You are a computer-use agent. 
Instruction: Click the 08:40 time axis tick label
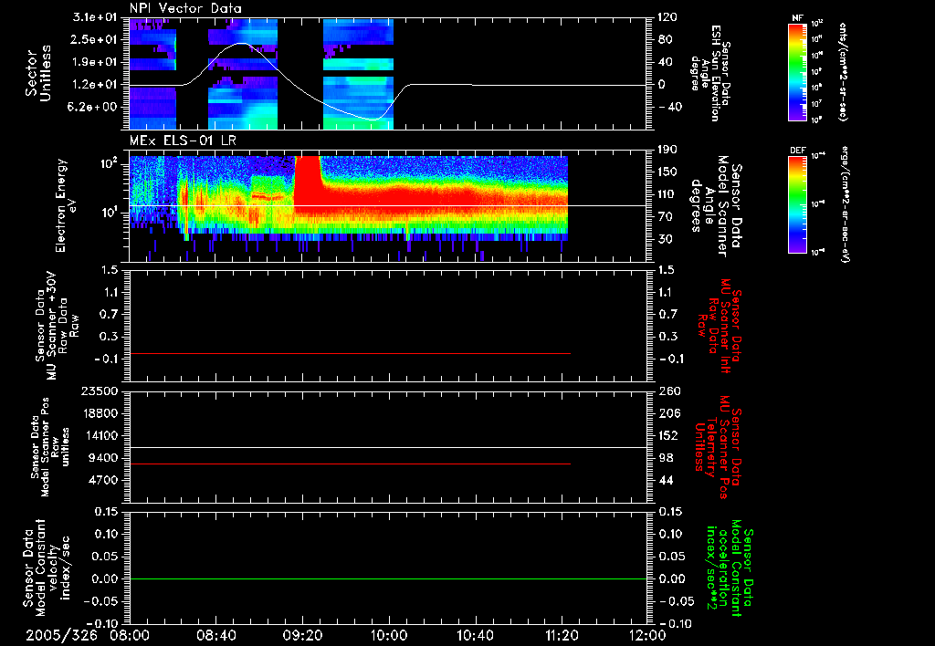click(x=216, y=634)
